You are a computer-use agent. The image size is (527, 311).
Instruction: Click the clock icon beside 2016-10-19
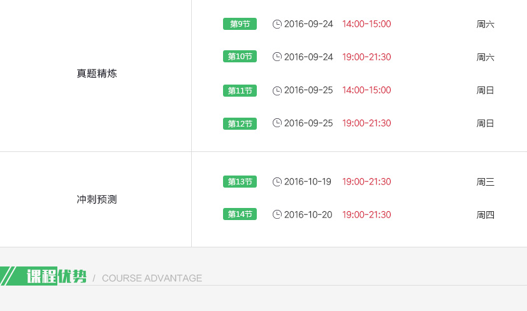point(277,182)
